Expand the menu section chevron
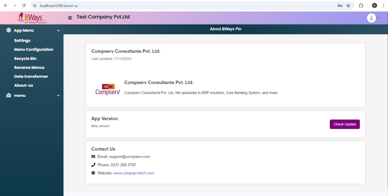The image size is (388, 196). (x=58, y=96)
